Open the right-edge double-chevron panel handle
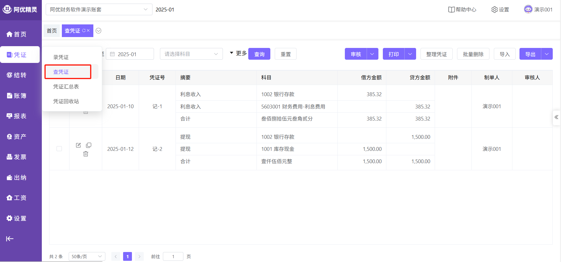 [x=556, y=117]
